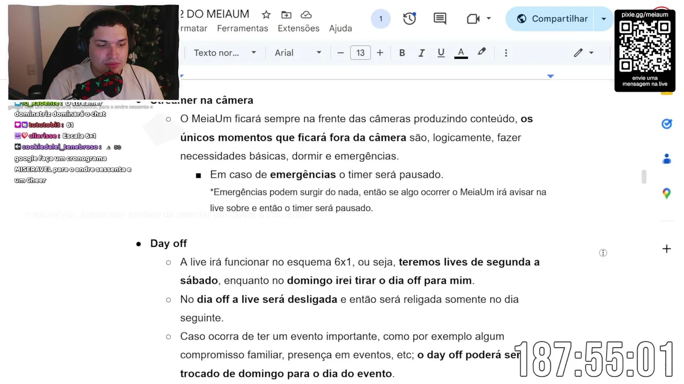Get add-ons with plus icon in side panel
The height and width of the screenshot is (384, 684).
[x=666, y=249]
